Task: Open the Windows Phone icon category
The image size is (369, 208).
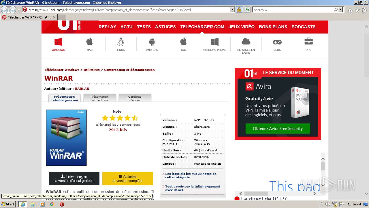Action: pyautogui.click(x=214, y=42)
